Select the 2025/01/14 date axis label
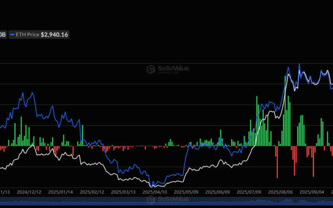Image resolution: width=333 pixels, height=208 pixels. tap(60, 192)
